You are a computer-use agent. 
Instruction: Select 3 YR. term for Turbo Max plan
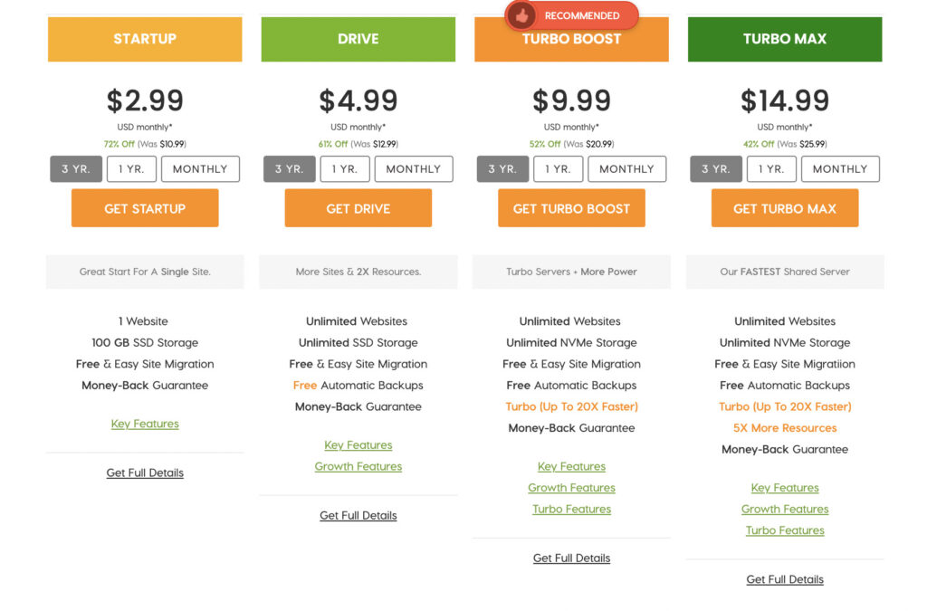coord(716,169)
